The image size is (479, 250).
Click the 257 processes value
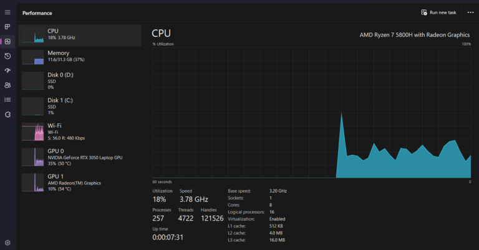158,218
